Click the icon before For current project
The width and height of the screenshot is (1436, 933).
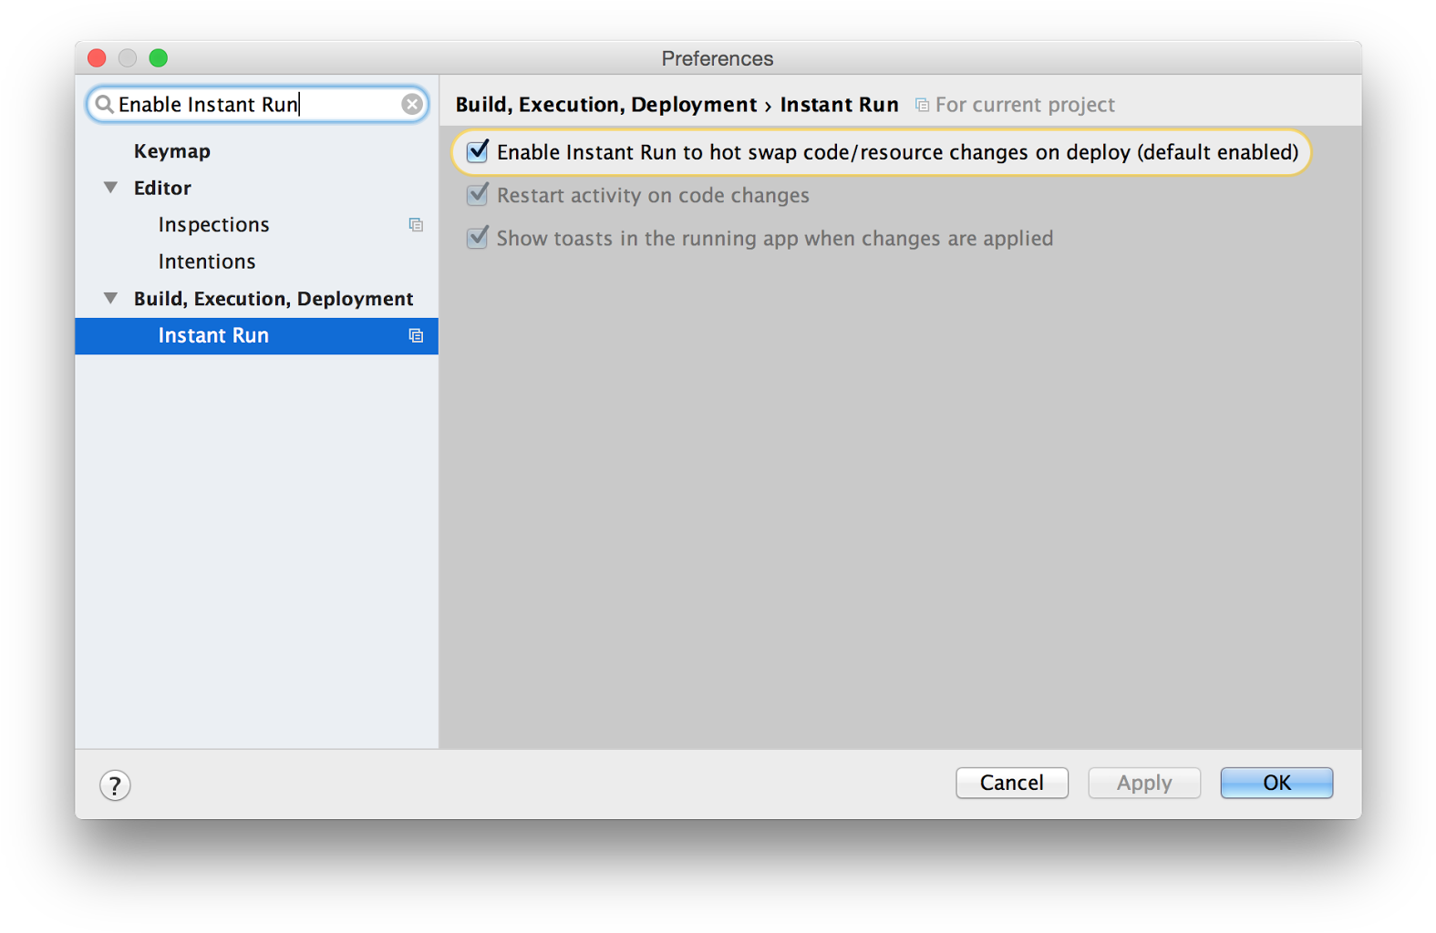pos(920,104)
